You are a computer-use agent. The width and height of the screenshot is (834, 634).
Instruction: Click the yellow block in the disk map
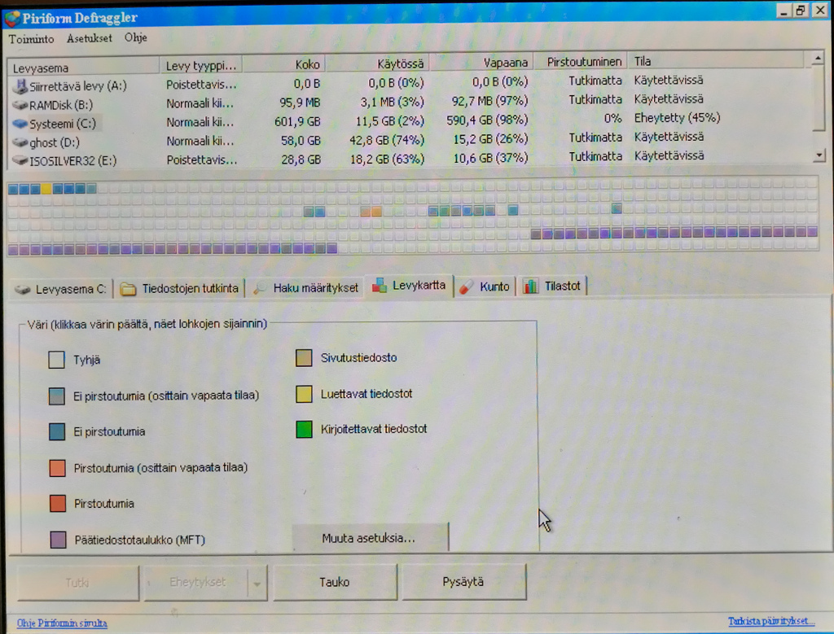(x=46, y=188)
